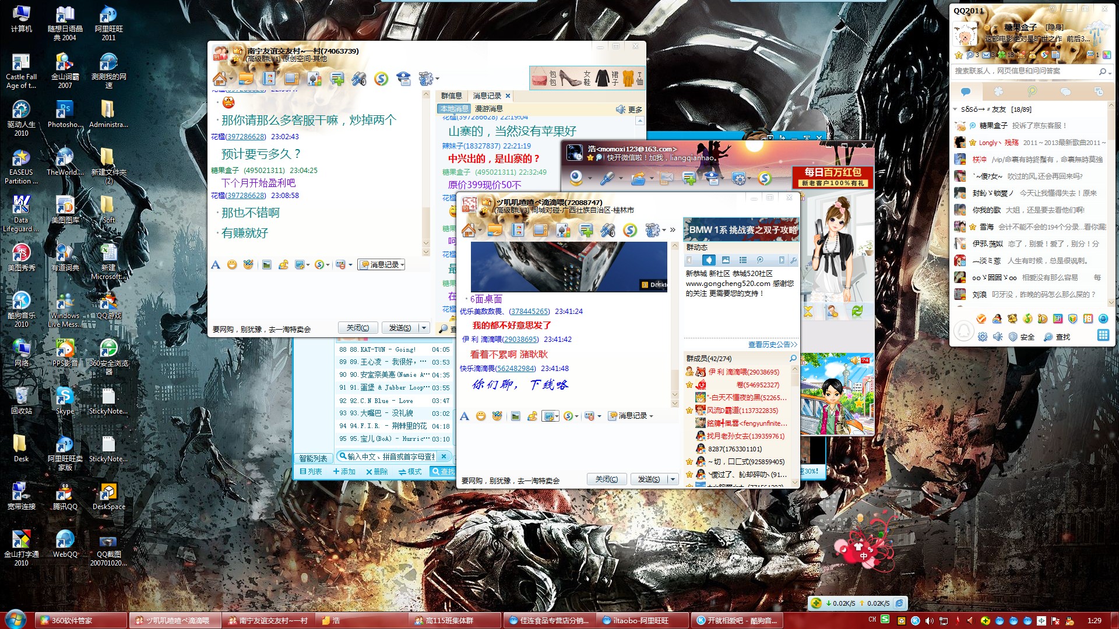Switch to 本地消息 local messages view
1119x629 pixels.
pyautogui.click(x=454, y=109)
